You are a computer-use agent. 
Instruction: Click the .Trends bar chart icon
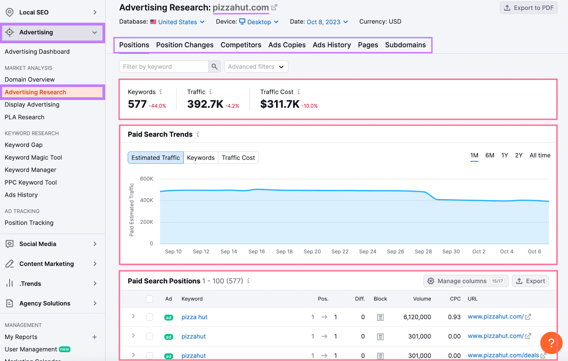click(x=10, y=283)
